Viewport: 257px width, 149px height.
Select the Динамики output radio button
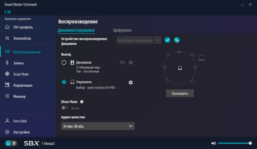pos(64,62)
